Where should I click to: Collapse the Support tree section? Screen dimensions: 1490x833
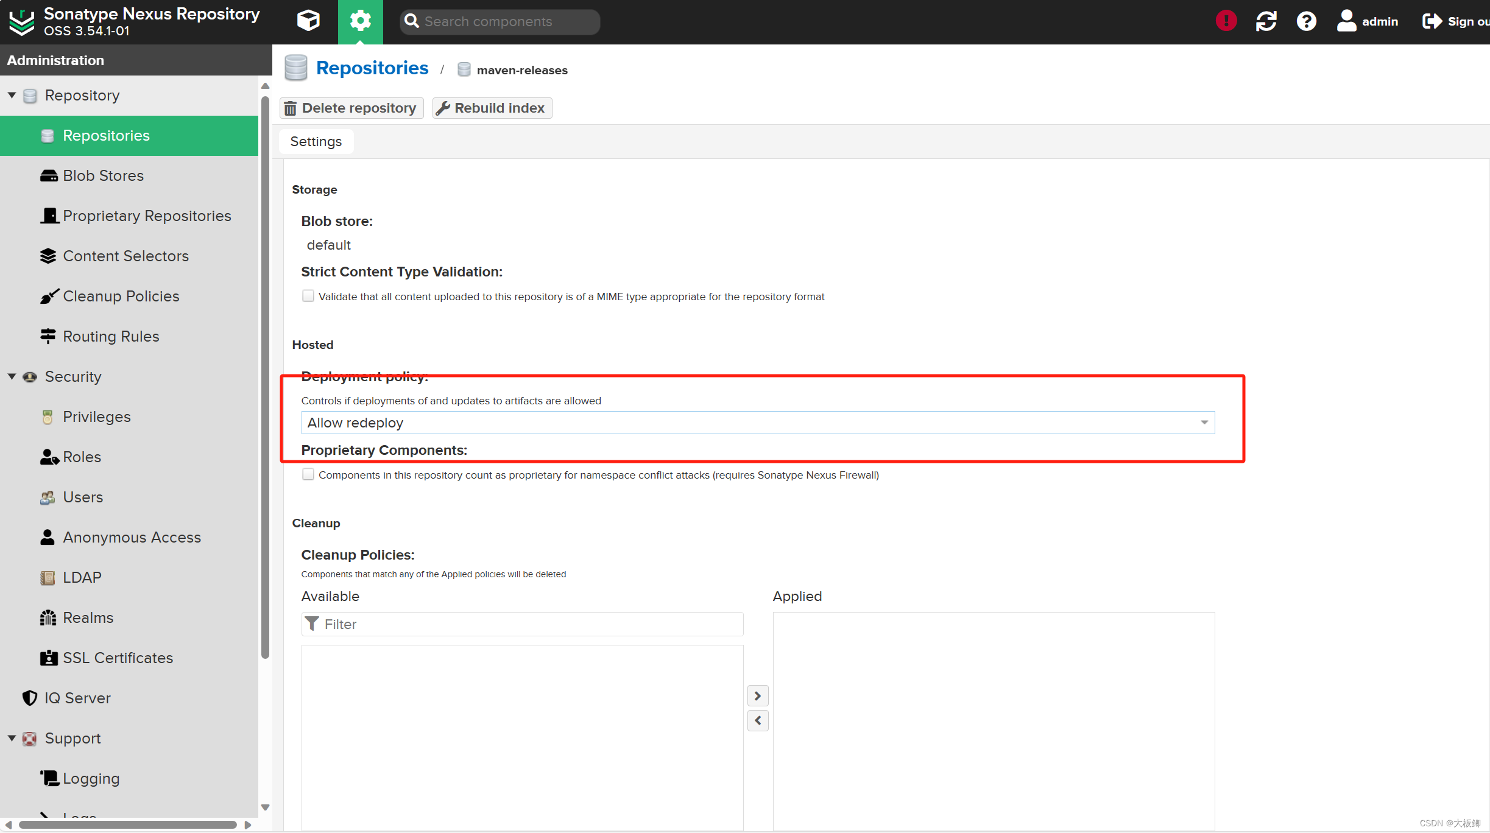[12, 738]
